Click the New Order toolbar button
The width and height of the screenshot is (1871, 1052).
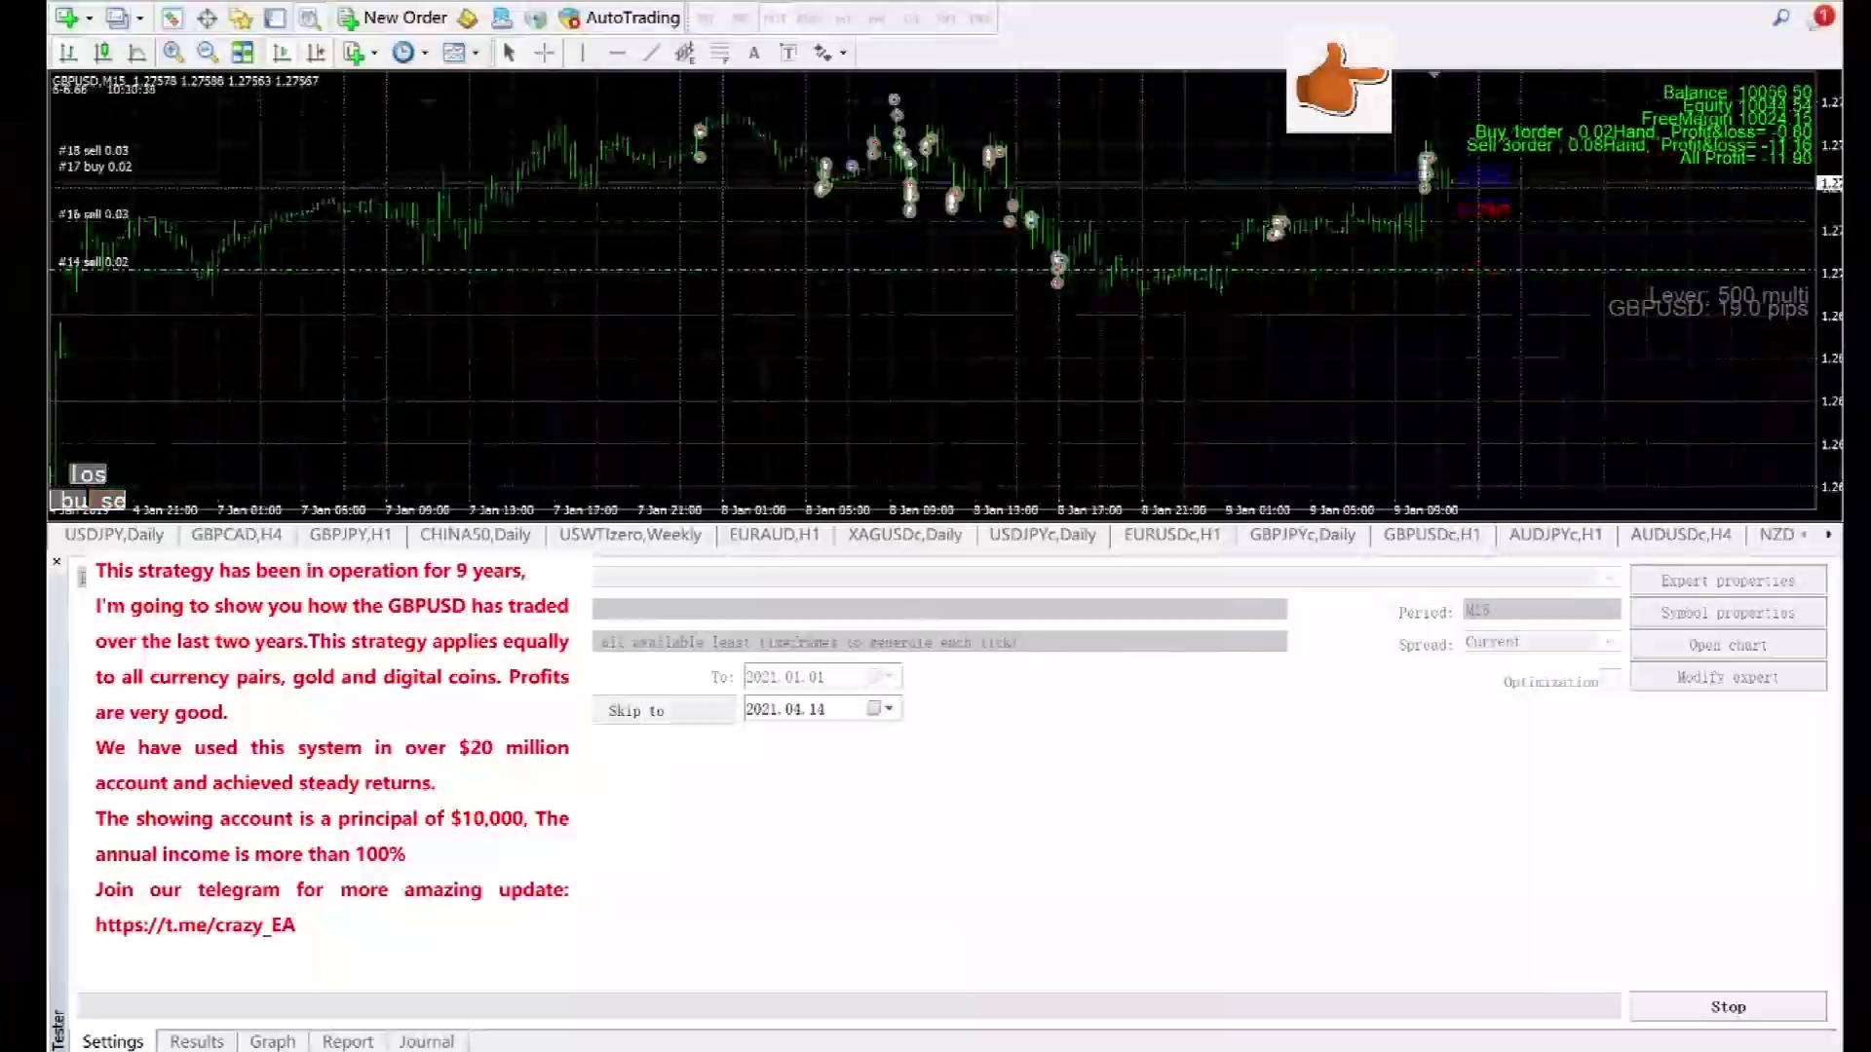(x=393, y=18)
